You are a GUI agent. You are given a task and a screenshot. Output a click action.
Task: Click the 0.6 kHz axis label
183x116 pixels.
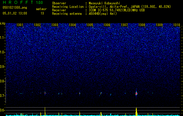tap(2, 110)
